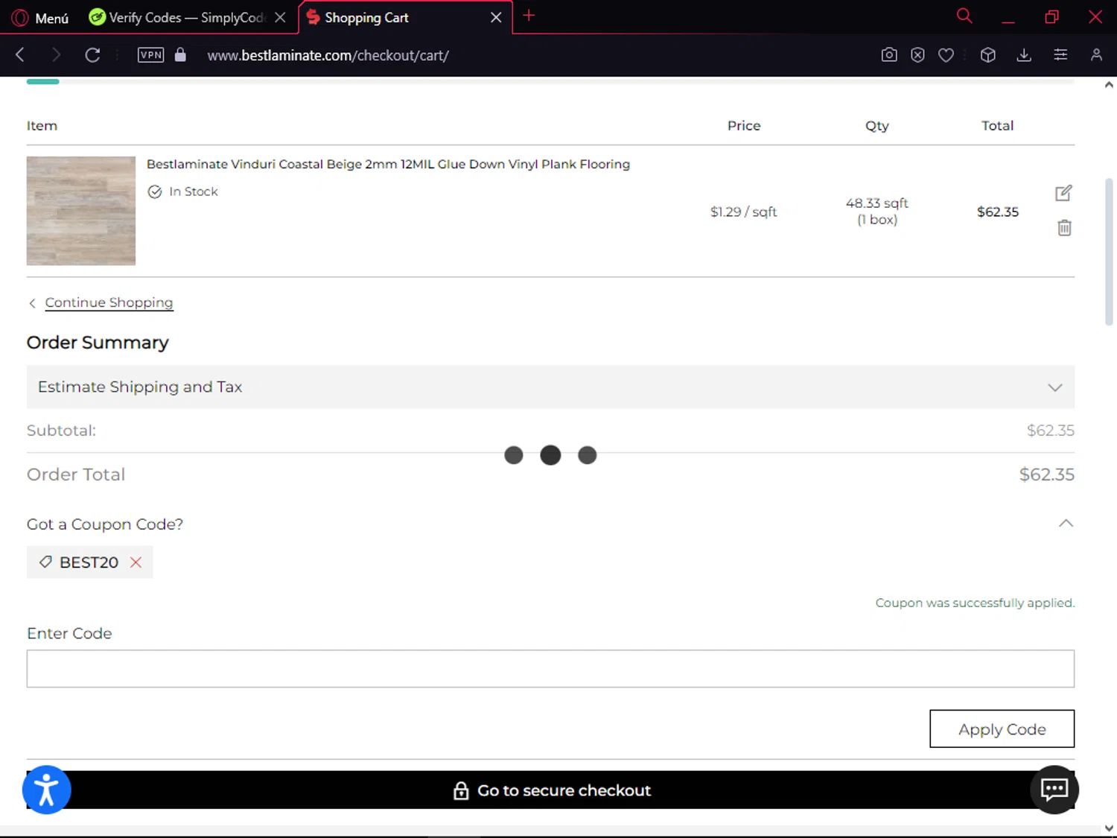Switch to the Verify Codes — SimplyCodes tab
1117x838 pixels.
coord(177,17)
